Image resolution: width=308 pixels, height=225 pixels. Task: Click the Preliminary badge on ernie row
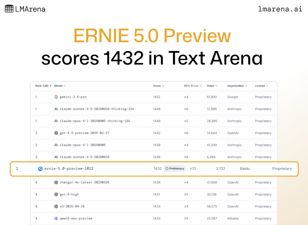pos(175,169)
